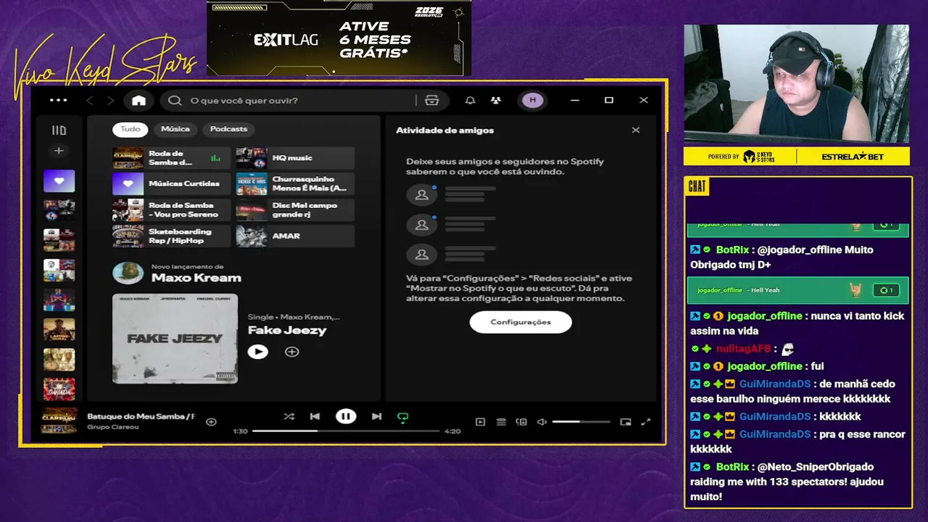Open the connect to device icon
The height and width of the screenshot is (522, 928).
[x=521, y=422]
